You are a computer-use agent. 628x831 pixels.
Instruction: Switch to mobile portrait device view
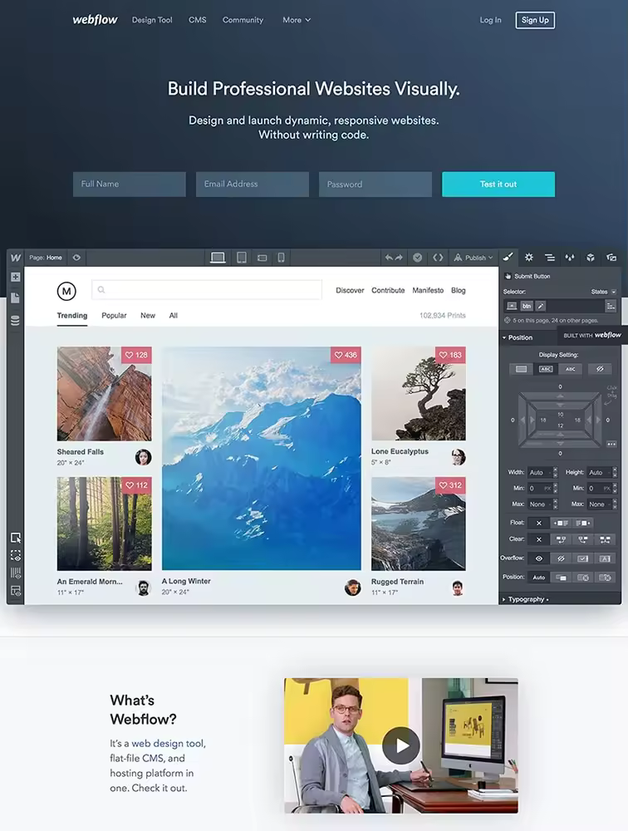click(281, 258)
